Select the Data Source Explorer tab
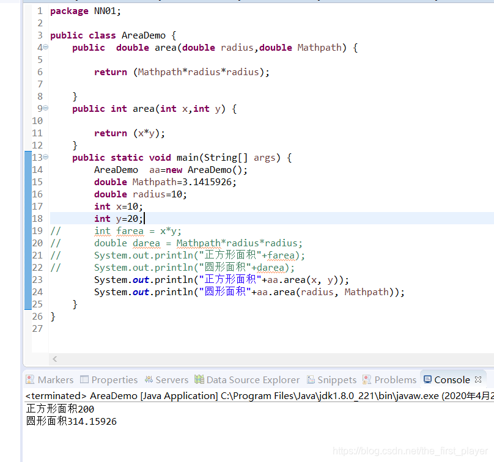The image size is (494, 462). point(247,380)
